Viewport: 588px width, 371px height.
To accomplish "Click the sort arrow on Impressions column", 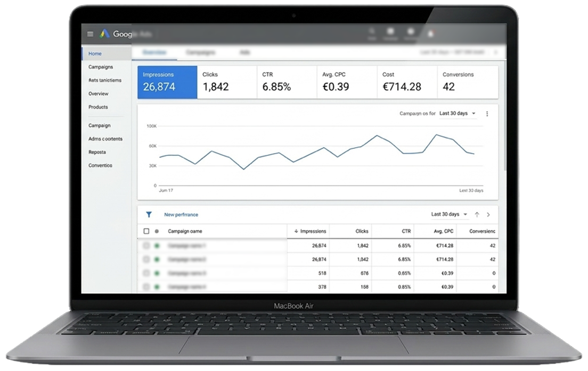I will pos(296,231).
